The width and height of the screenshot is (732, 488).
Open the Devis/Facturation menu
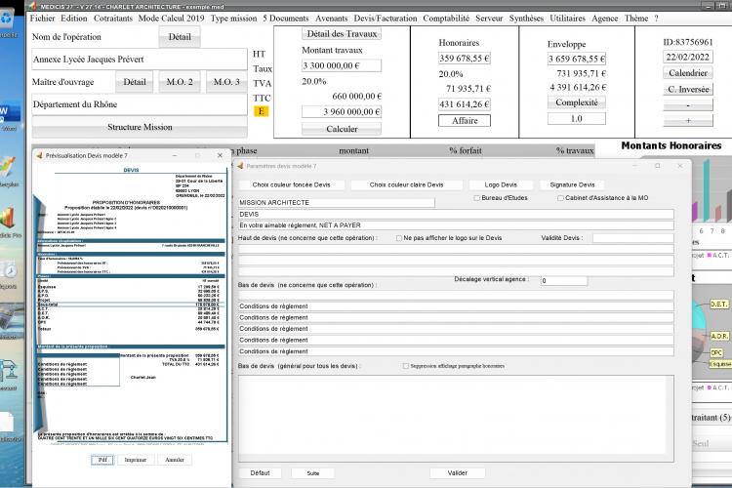coord(386,19)
